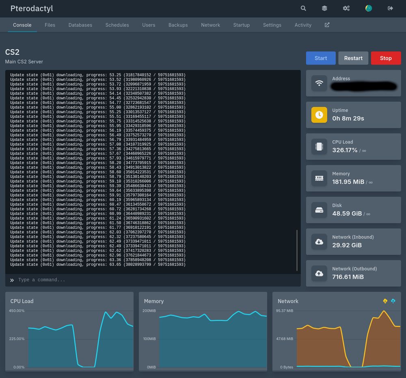Image resolution: width=406 pixels, height=378 pixels.
Task: Open the Schedules tab
Action: pos(117,25)
